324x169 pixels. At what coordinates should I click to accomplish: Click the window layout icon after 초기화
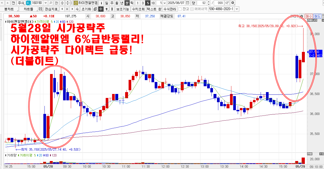pyautogui.click(x=95, y=9)
